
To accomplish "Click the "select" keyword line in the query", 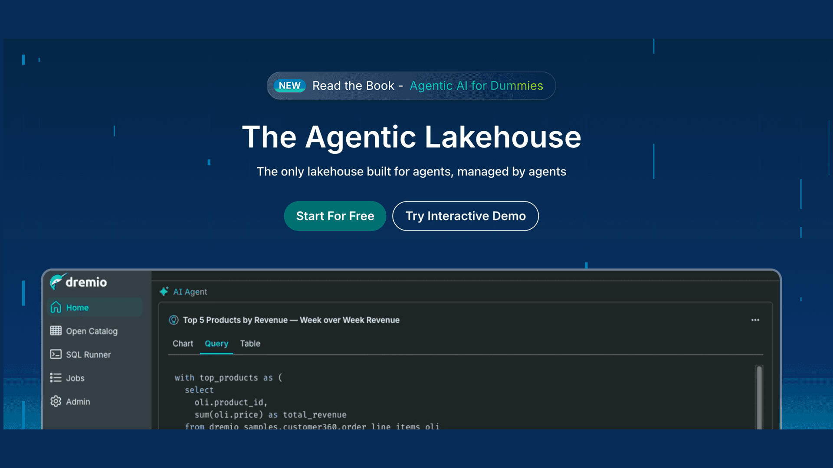I will coord(199,390).
